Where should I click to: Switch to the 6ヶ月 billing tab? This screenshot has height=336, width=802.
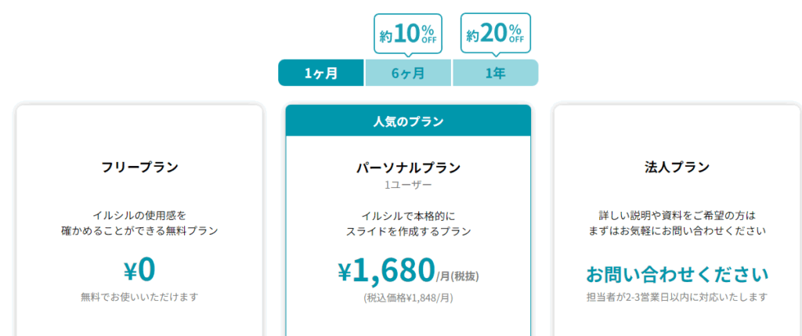coord(408,73)
